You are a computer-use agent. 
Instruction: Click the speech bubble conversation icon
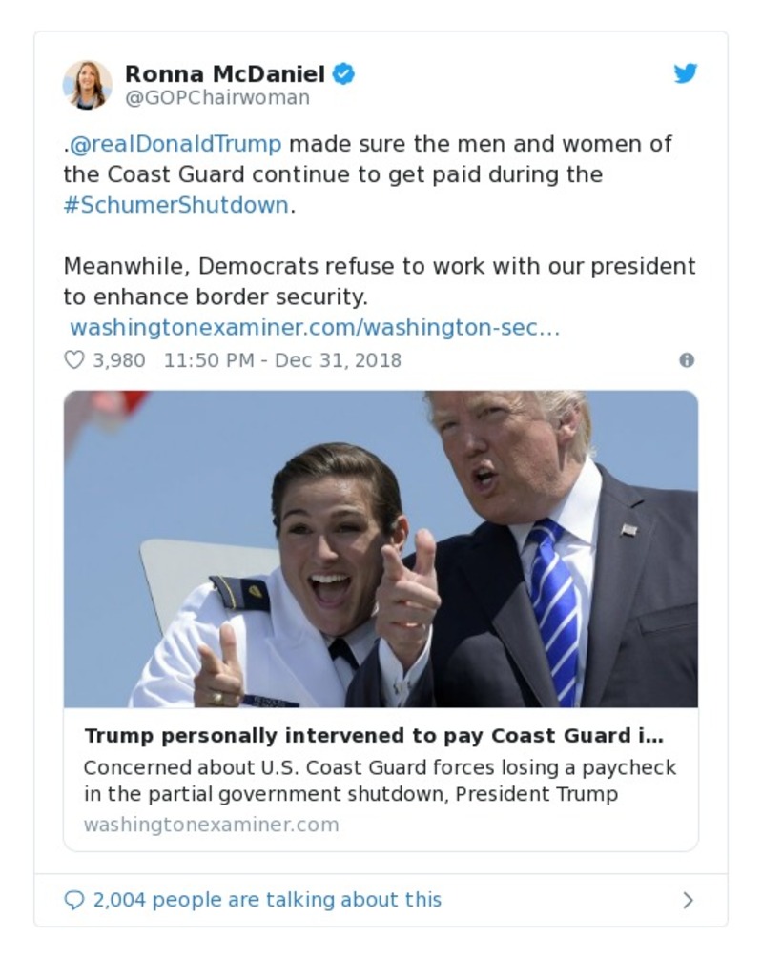coord(75,899)
